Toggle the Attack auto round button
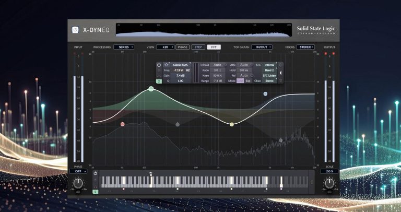The width and height of the screenshot is (401, 212). pyautogui.click(x=252, y=65)
